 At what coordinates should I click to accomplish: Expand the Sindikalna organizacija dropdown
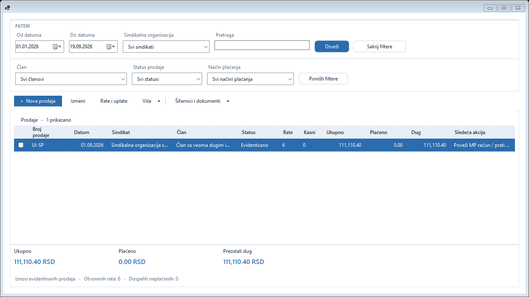click(x=206, y=47)
